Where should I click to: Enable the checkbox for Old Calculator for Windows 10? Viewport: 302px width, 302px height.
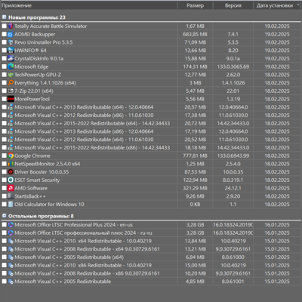(4, 205)
